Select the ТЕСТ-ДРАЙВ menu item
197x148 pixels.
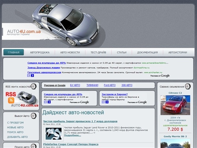click(98, 52)
